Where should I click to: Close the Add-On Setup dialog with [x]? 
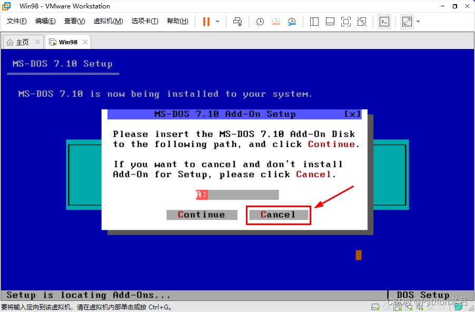pos(353,114)
